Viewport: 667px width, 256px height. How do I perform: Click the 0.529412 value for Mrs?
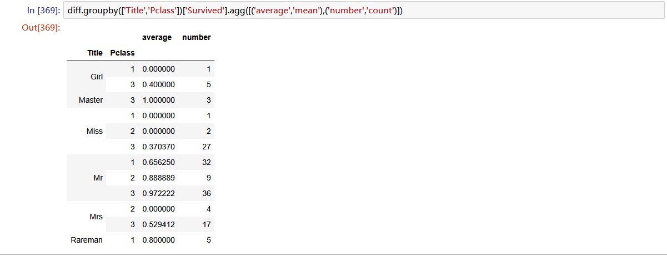click(158, 224)
